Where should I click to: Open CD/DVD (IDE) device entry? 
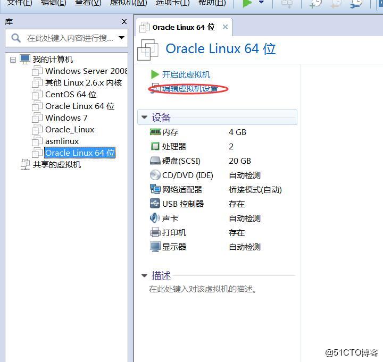click(188, 175)
